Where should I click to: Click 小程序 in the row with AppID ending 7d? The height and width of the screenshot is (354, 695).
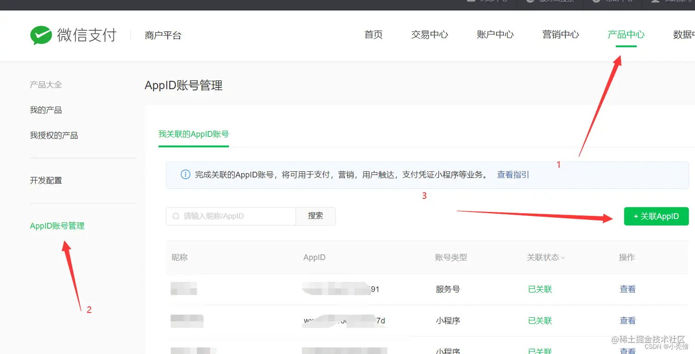point(448,320)
